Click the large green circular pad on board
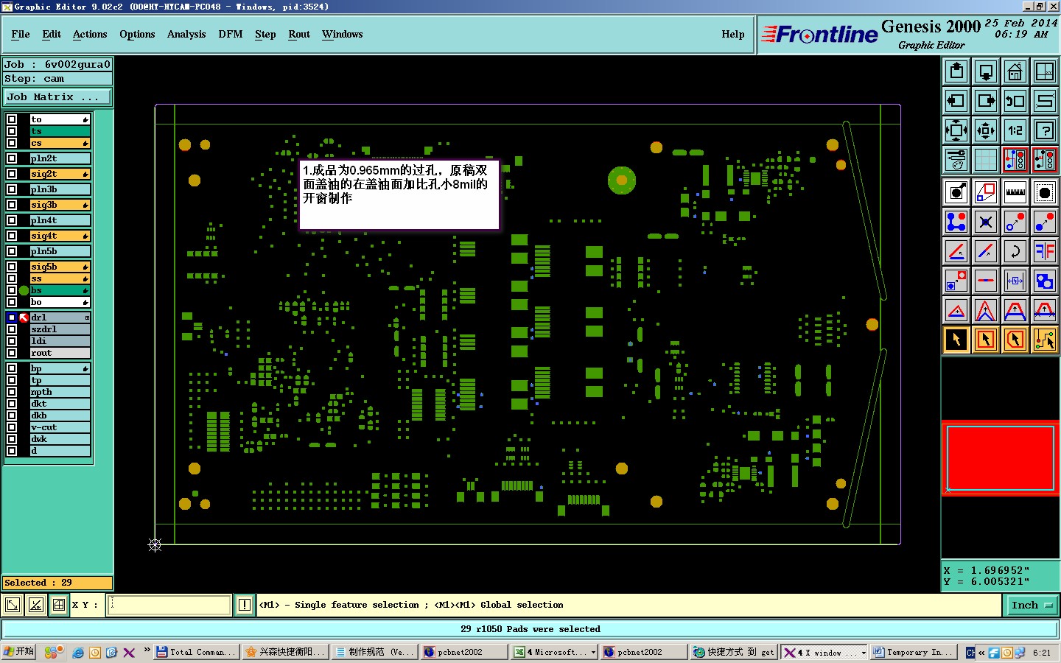 622,180
